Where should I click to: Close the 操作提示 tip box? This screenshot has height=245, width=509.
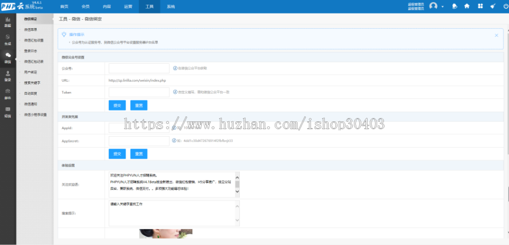[x=497, y=36]
